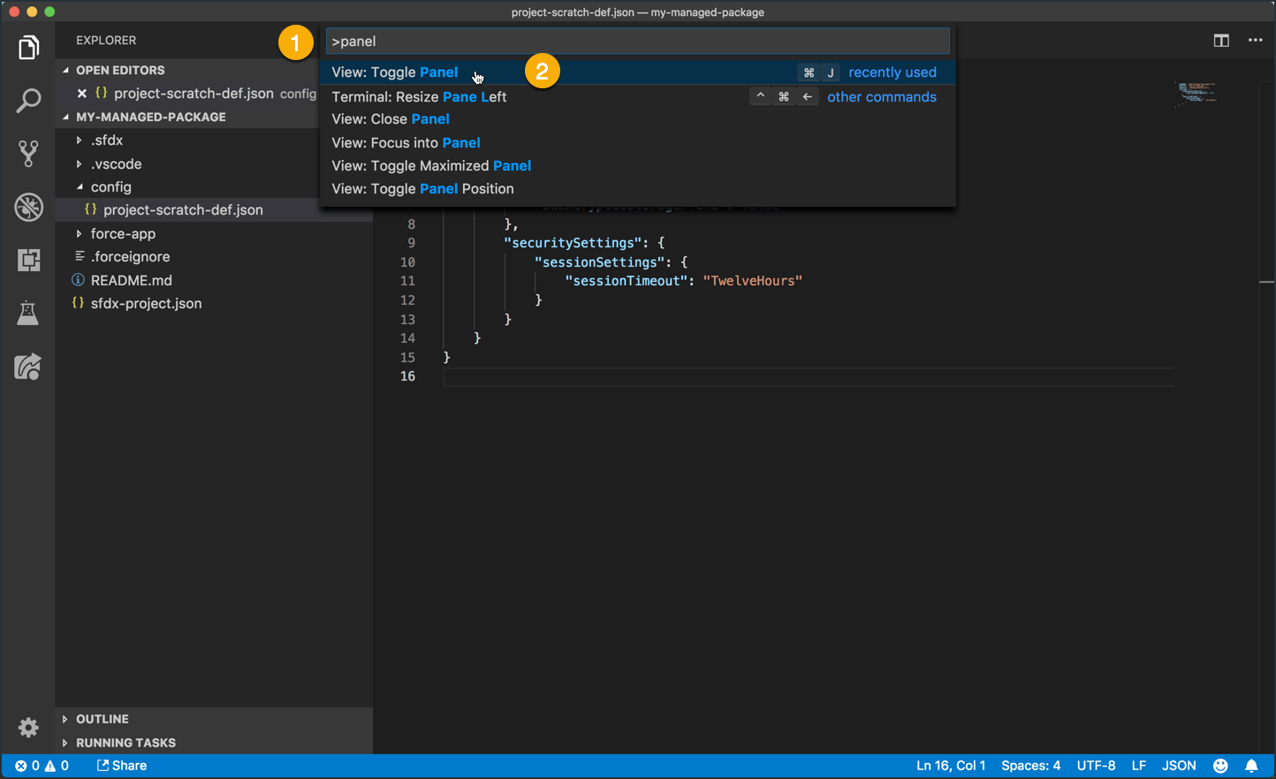The height and width of the screenshot is (779, 1276).
Task: Click the split editor icon
Action: point(1221,41)
